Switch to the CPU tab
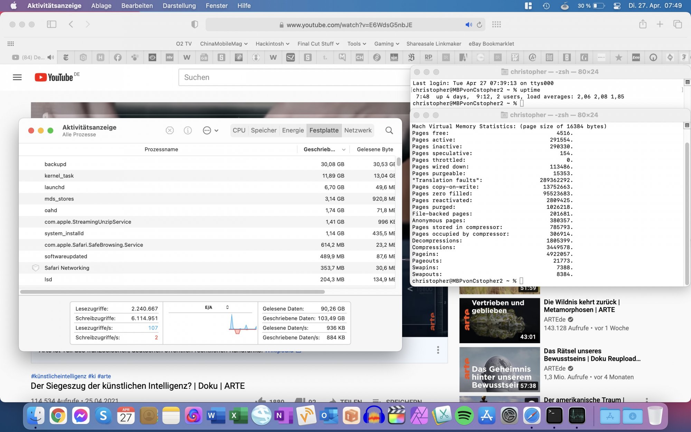The width and height of the screenshot is (691, 432). pyautogui.click(x=239, y=130)
